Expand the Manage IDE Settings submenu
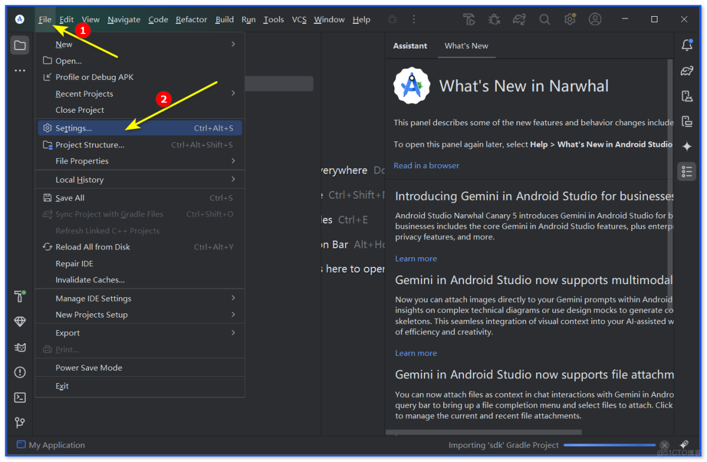The image size is (707, 462). point(94,298)
